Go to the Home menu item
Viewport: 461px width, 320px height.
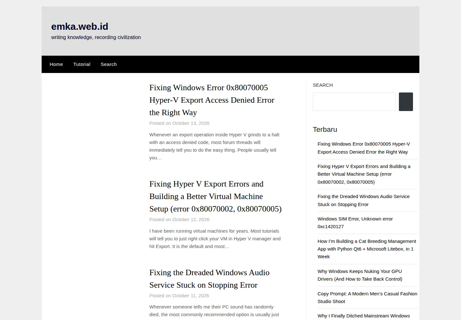coord(56,64)
